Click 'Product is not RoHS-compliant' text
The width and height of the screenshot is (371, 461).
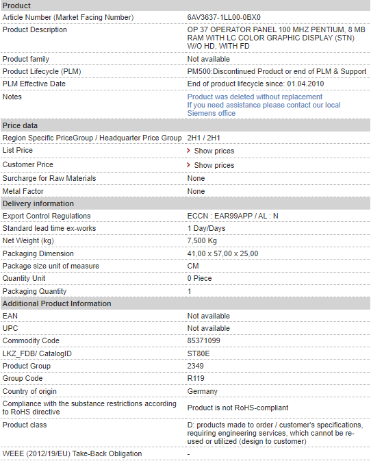coord(238,408)
